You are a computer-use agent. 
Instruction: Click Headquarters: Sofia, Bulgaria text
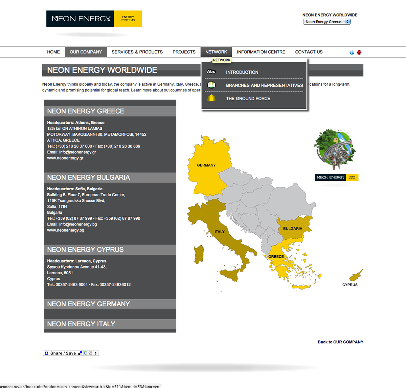(x=75, y=189)
